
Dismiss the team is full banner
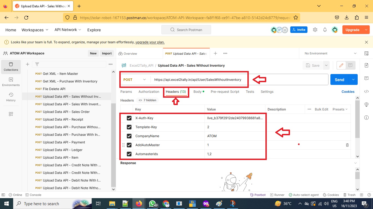(366, 42)
